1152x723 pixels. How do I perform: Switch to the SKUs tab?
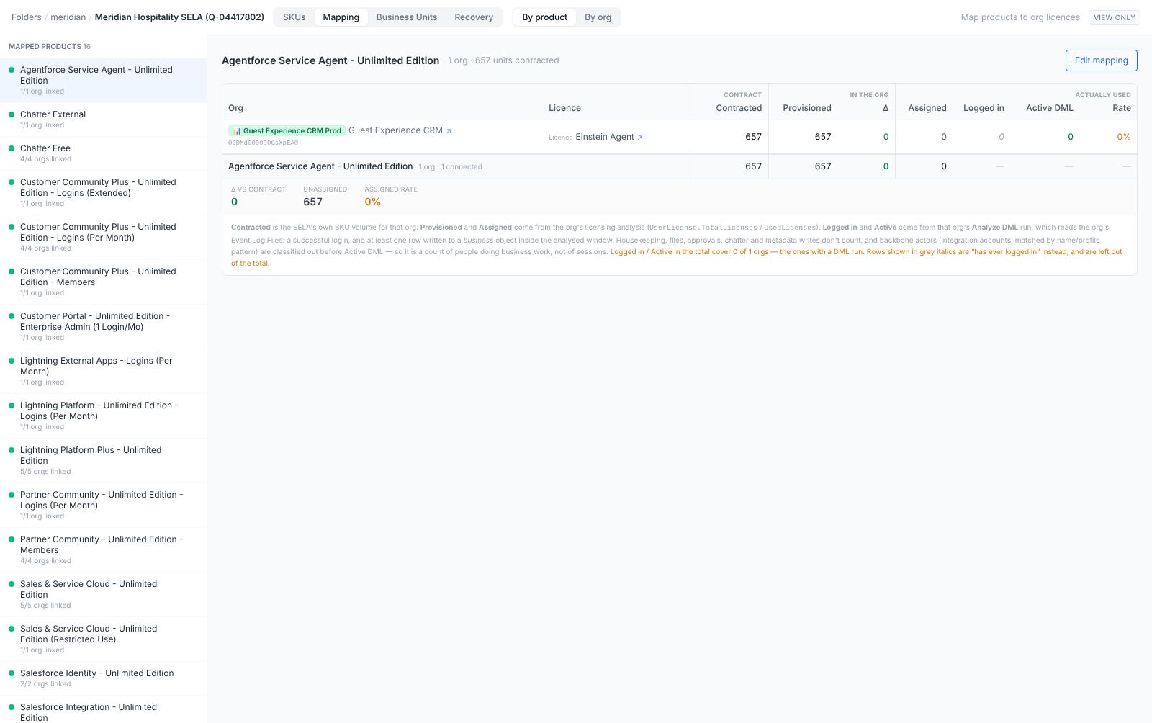[x=294, y=17]
